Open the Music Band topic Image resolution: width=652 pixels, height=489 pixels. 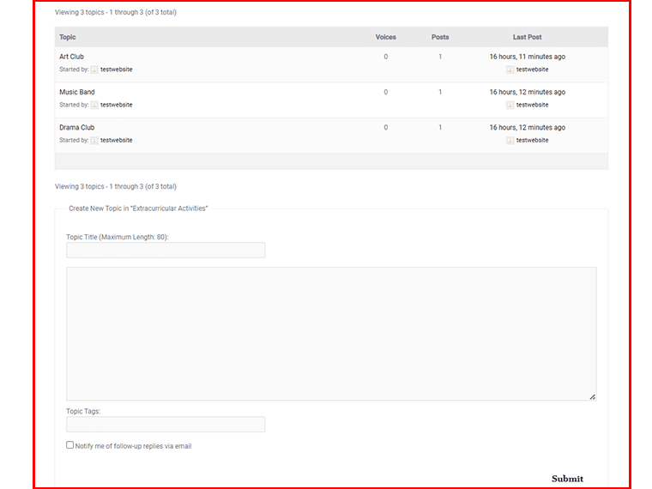pos(77,92)
